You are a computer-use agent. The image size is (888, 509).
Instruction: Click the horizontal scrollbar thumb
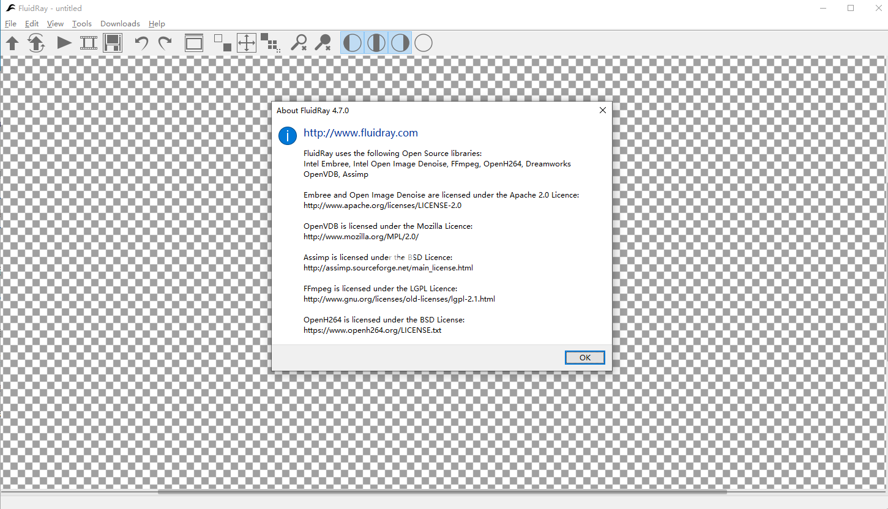tap(442, 492)
